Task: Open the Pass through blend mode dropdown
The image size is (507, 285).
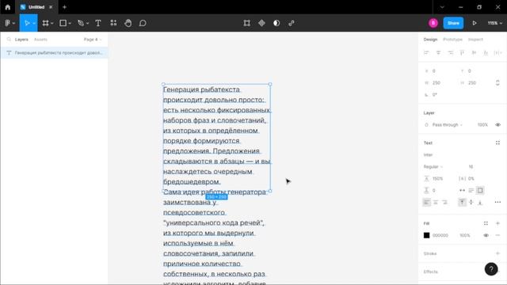Action: [x=447, y=125]
